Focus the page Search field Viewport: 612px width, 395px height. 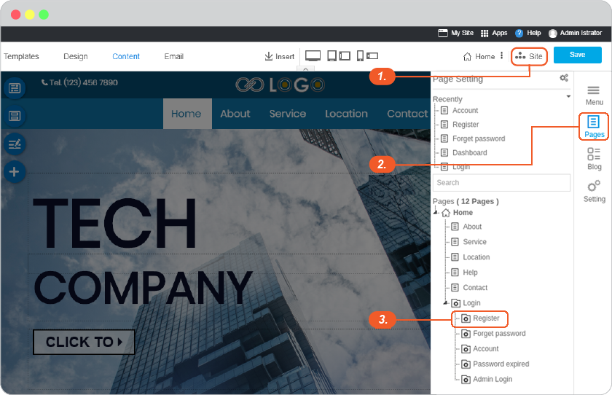[x=501, y=183]
